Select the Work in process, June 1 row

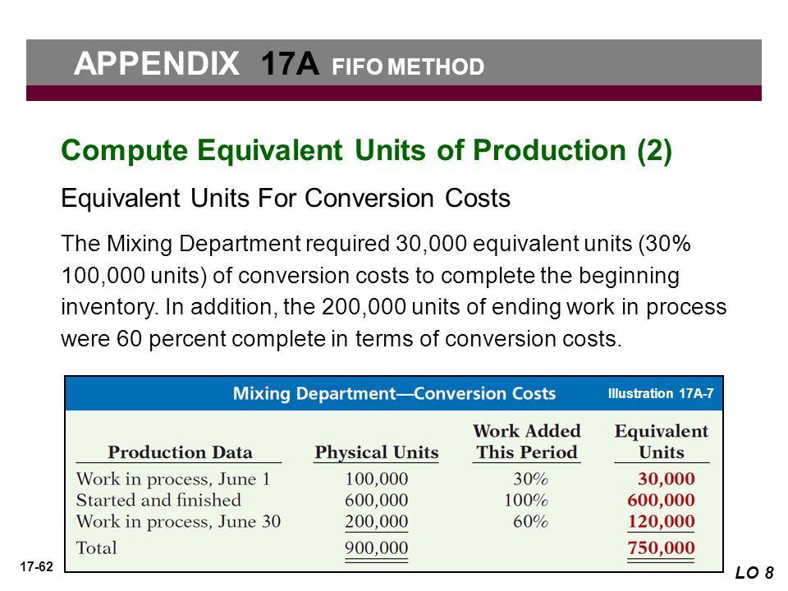386,479
